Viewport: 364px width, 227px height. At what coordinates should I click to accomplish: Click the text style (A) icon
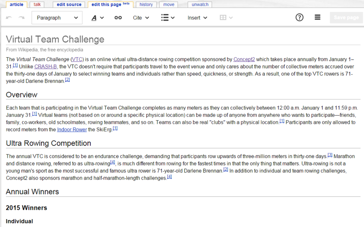point(95,17)
